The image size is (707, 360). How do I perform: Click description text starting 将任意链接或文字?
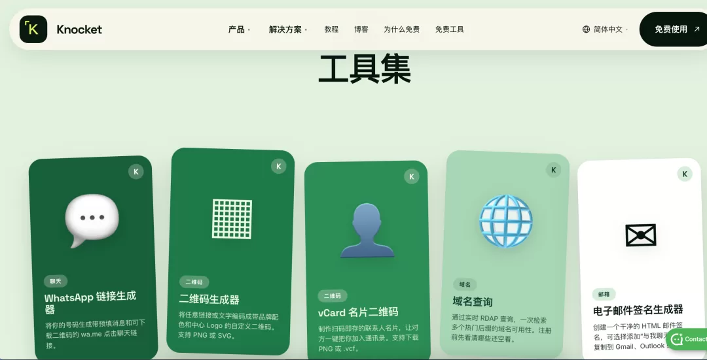(228, 325)
